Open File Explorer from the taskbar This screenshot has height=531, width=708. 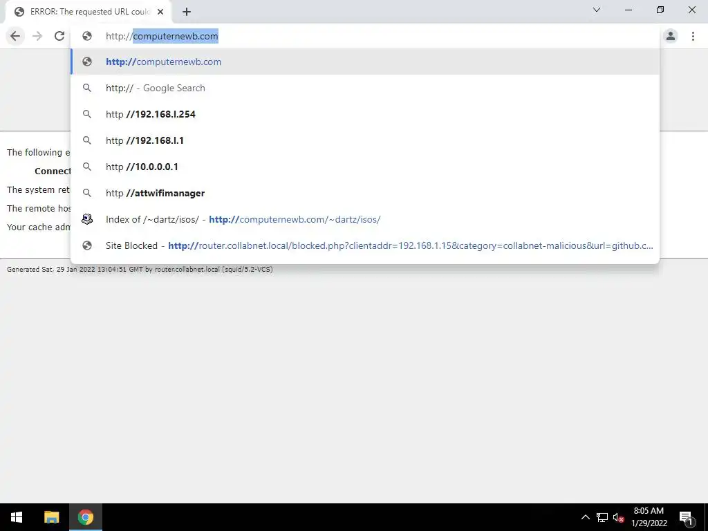(51, 517)
